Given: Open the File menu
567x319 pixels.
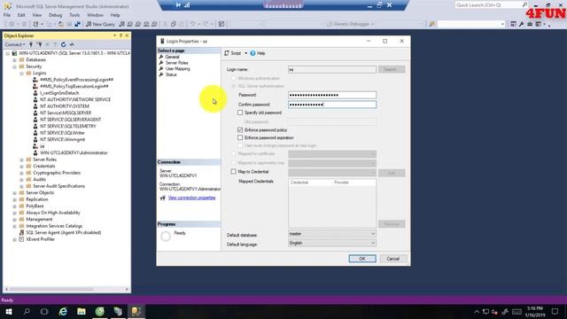Looking at the screenshot, I should 7,15.
